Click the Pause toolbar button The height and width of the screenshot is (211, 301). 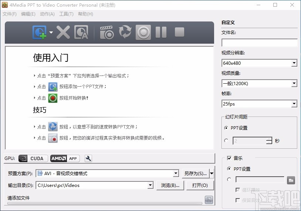(161, 32)
